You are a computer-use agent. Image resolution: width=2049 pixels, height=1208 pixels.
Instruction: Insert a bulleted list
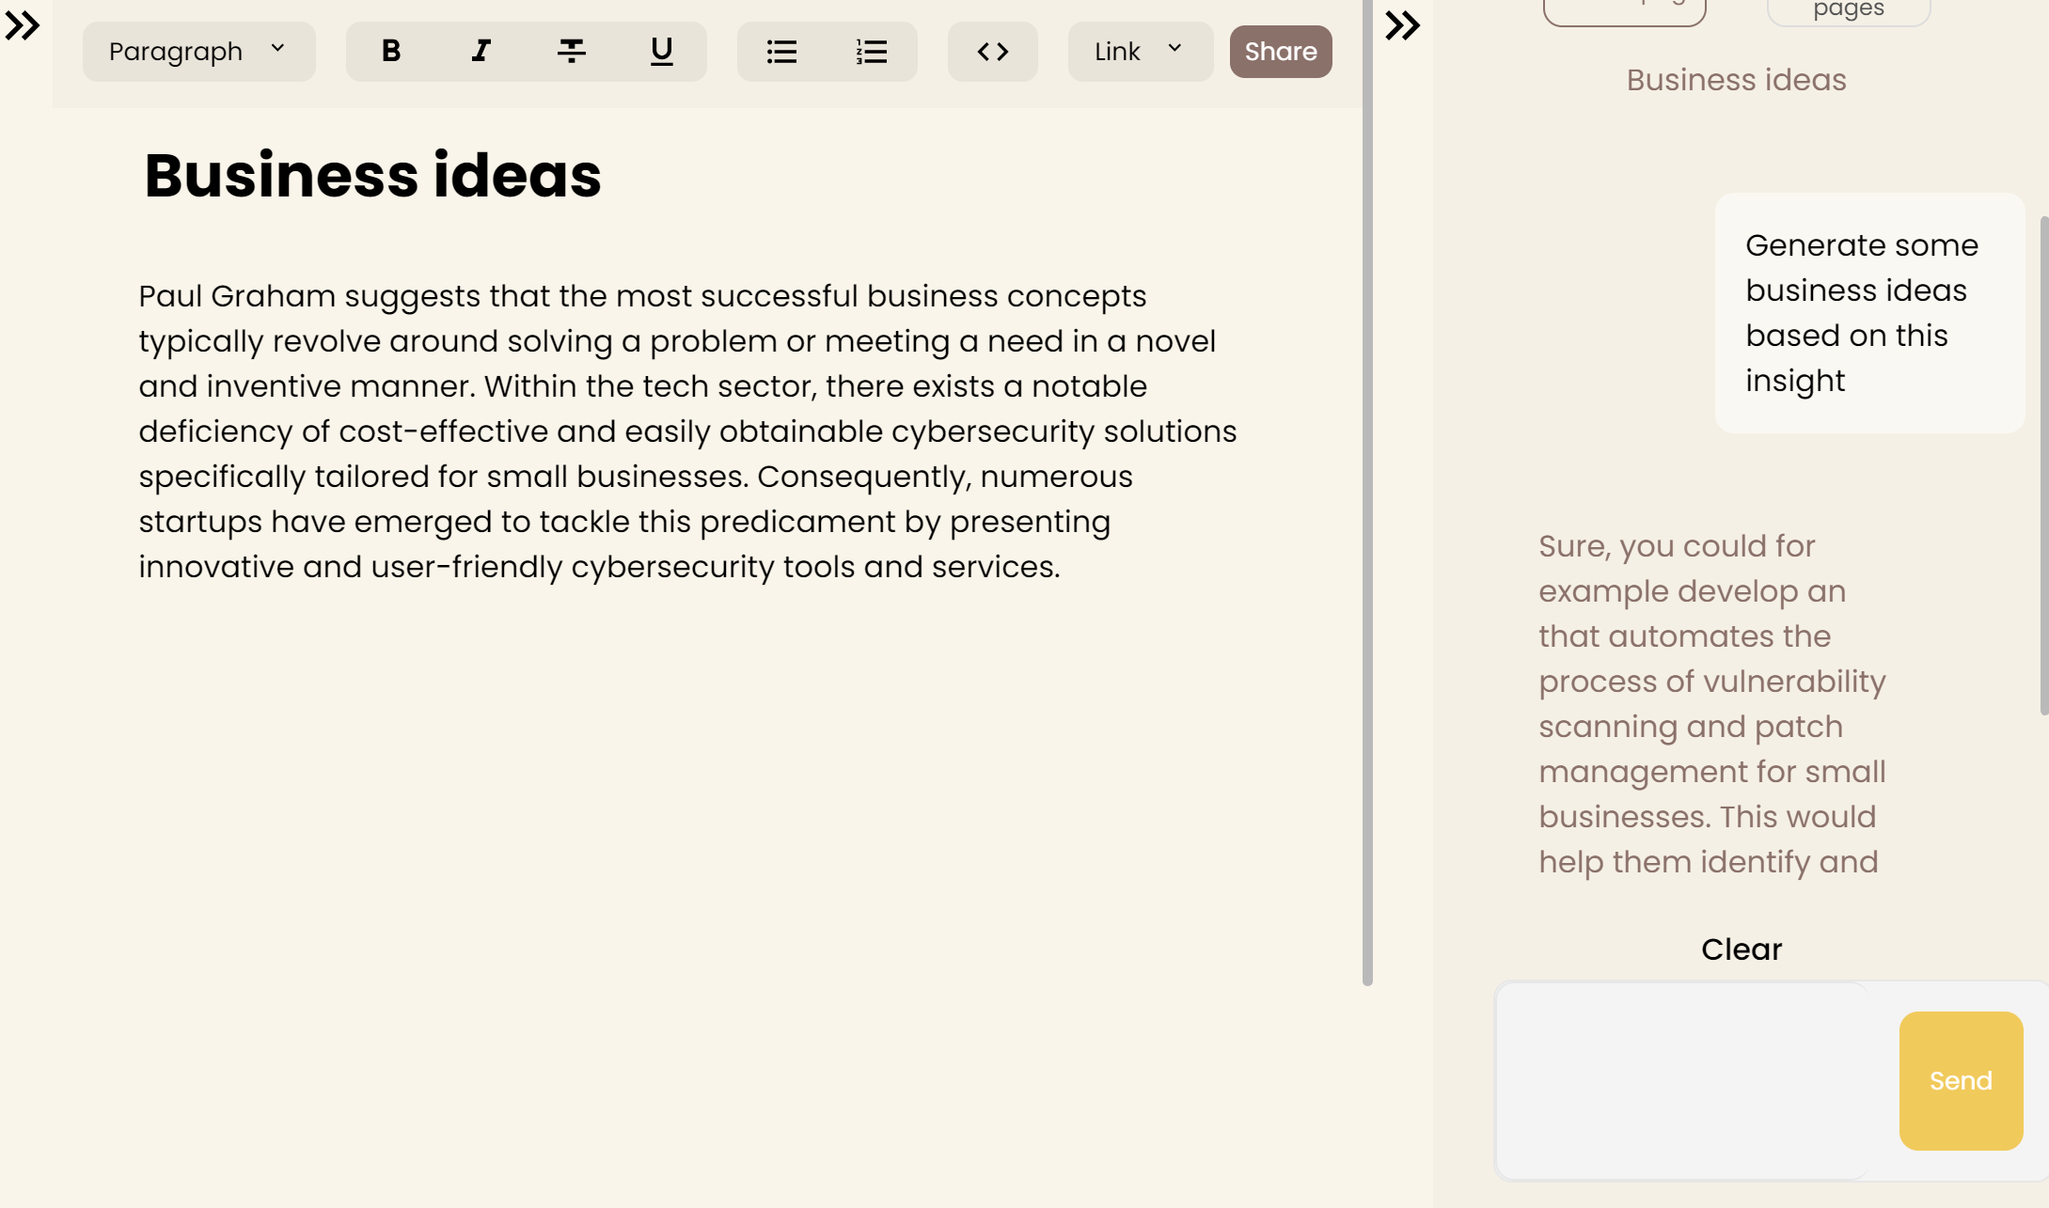[x=781, y=51]
